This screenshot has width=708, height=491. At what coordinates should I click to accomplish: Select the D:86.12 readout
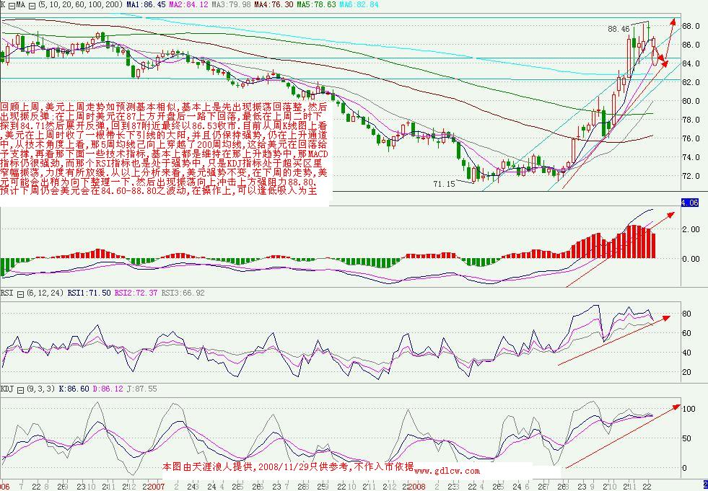click(x=108, y=389)
